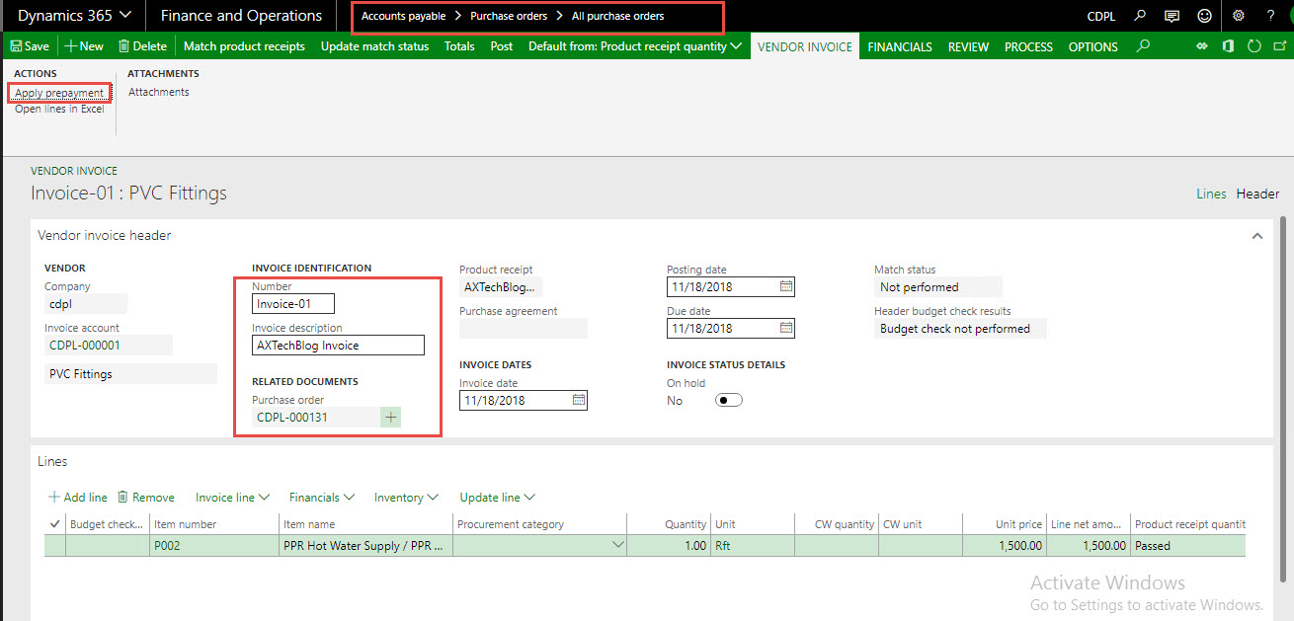Add line to the invoice lines grid
The height and width of the screenshot is (621, 1294).
pyautogui.click(x=78, y=498)
